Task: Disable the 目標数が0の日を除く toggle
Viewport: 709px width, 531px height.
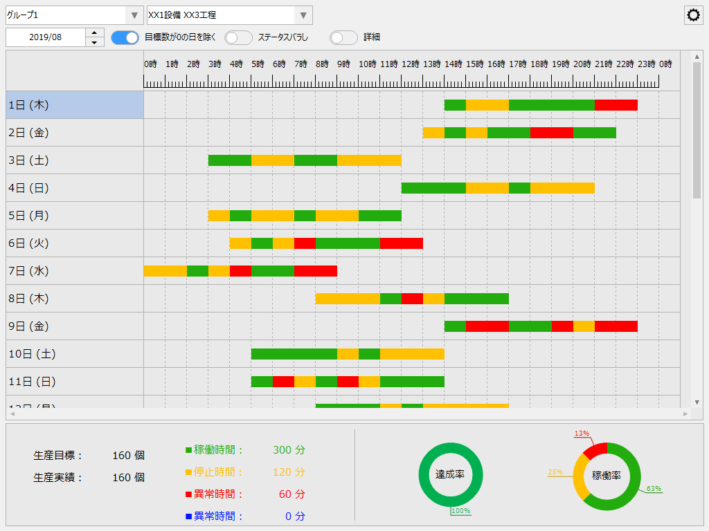Action: point(125,37)
